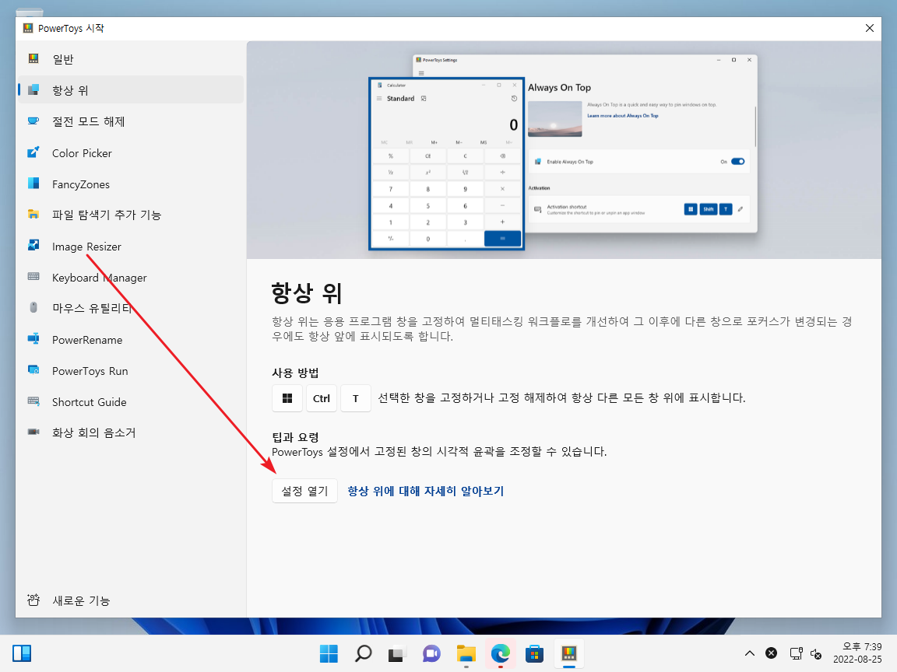
Task: Go to 파일 탐색기 추가 기능
Action: [x=131, y=215]
